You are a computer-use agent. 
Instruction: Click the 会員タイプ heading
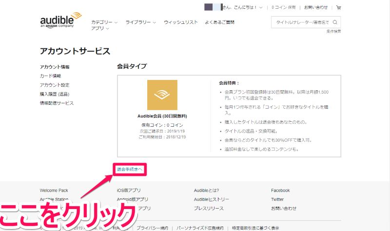132,66
